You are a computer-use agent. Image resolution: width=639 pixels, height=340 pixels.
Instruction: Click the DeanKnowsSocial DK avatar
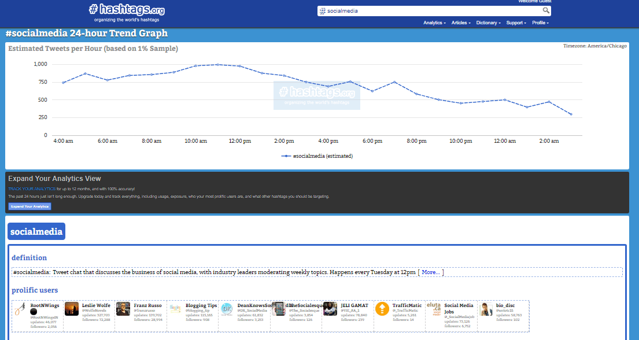(227, 309)
